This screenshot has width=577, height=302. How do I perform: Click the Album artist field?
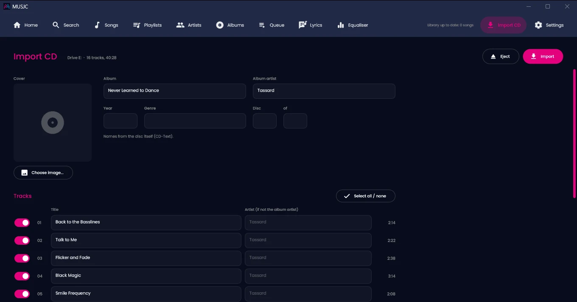click(x=324, y=91)
